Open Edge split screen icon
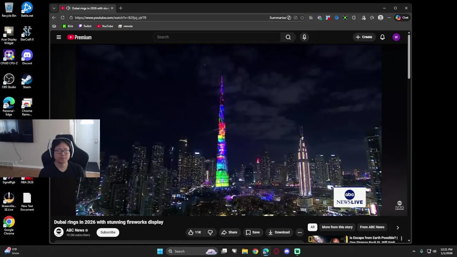Screen dimensions: 457x257 point(296,17)
